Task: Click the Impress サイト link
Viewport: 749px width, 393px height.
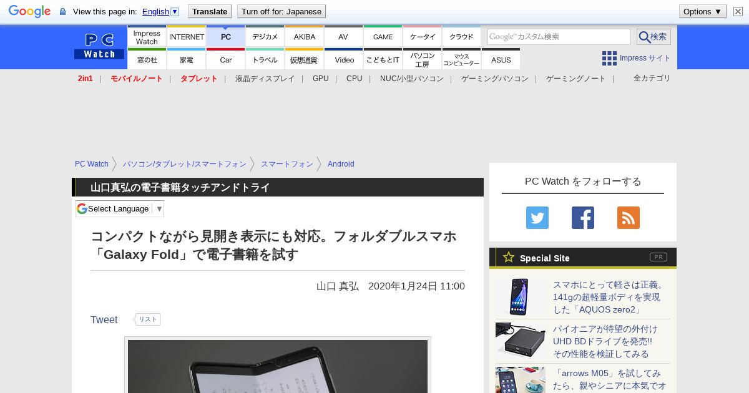Action: [645, 58]
